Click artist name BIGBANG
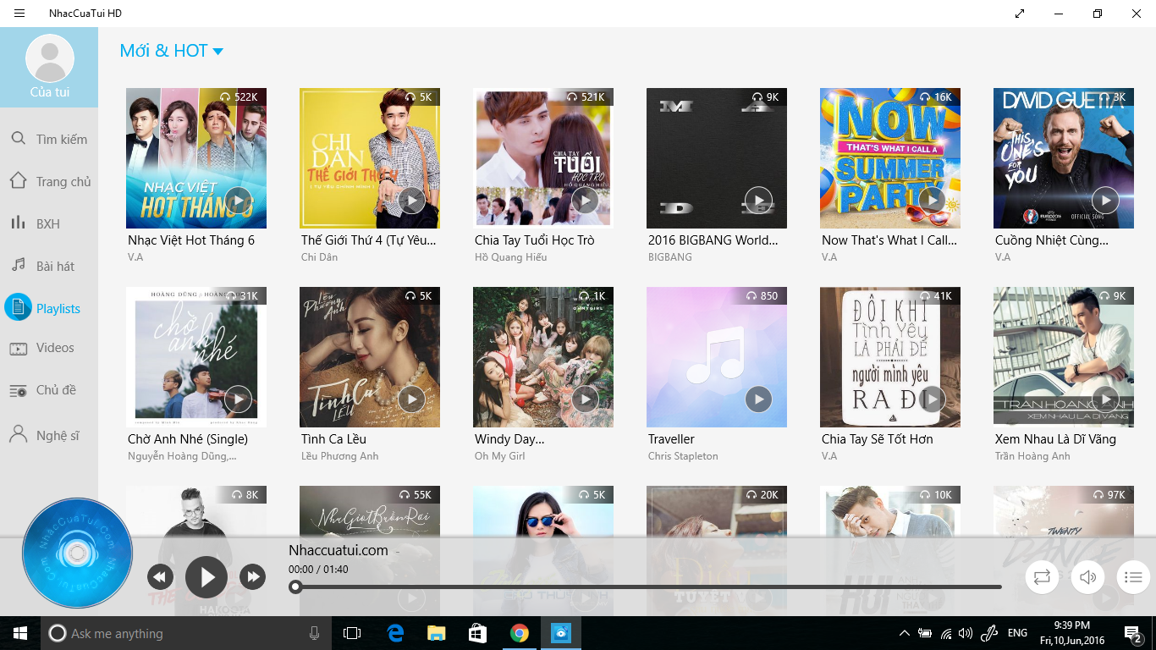 click(670, 257)
